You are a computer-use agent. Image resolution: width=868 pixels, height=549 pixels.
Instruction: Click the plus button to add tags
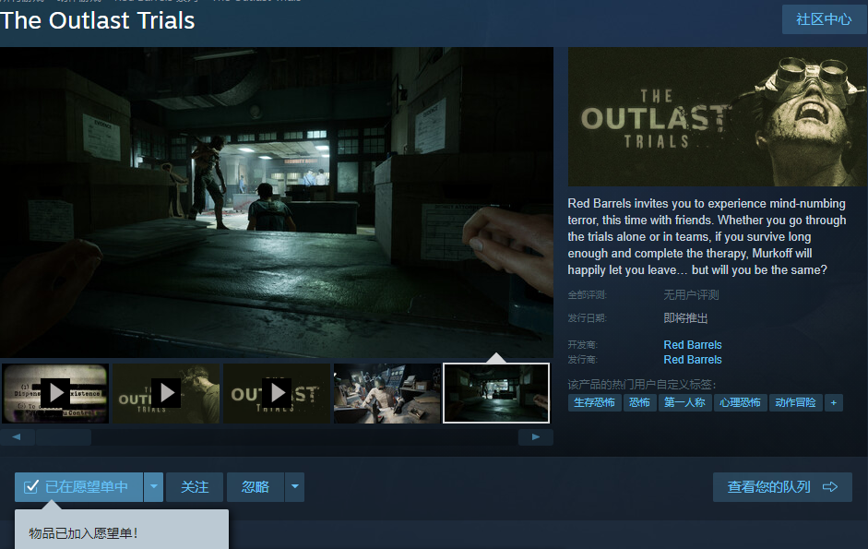click(x=834, y=402)
